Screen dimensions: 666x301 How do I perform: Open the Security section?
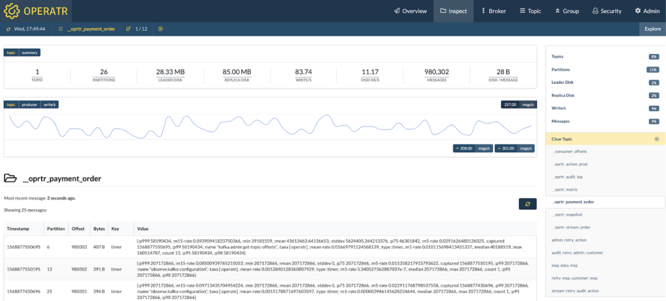tap(607, 11)
